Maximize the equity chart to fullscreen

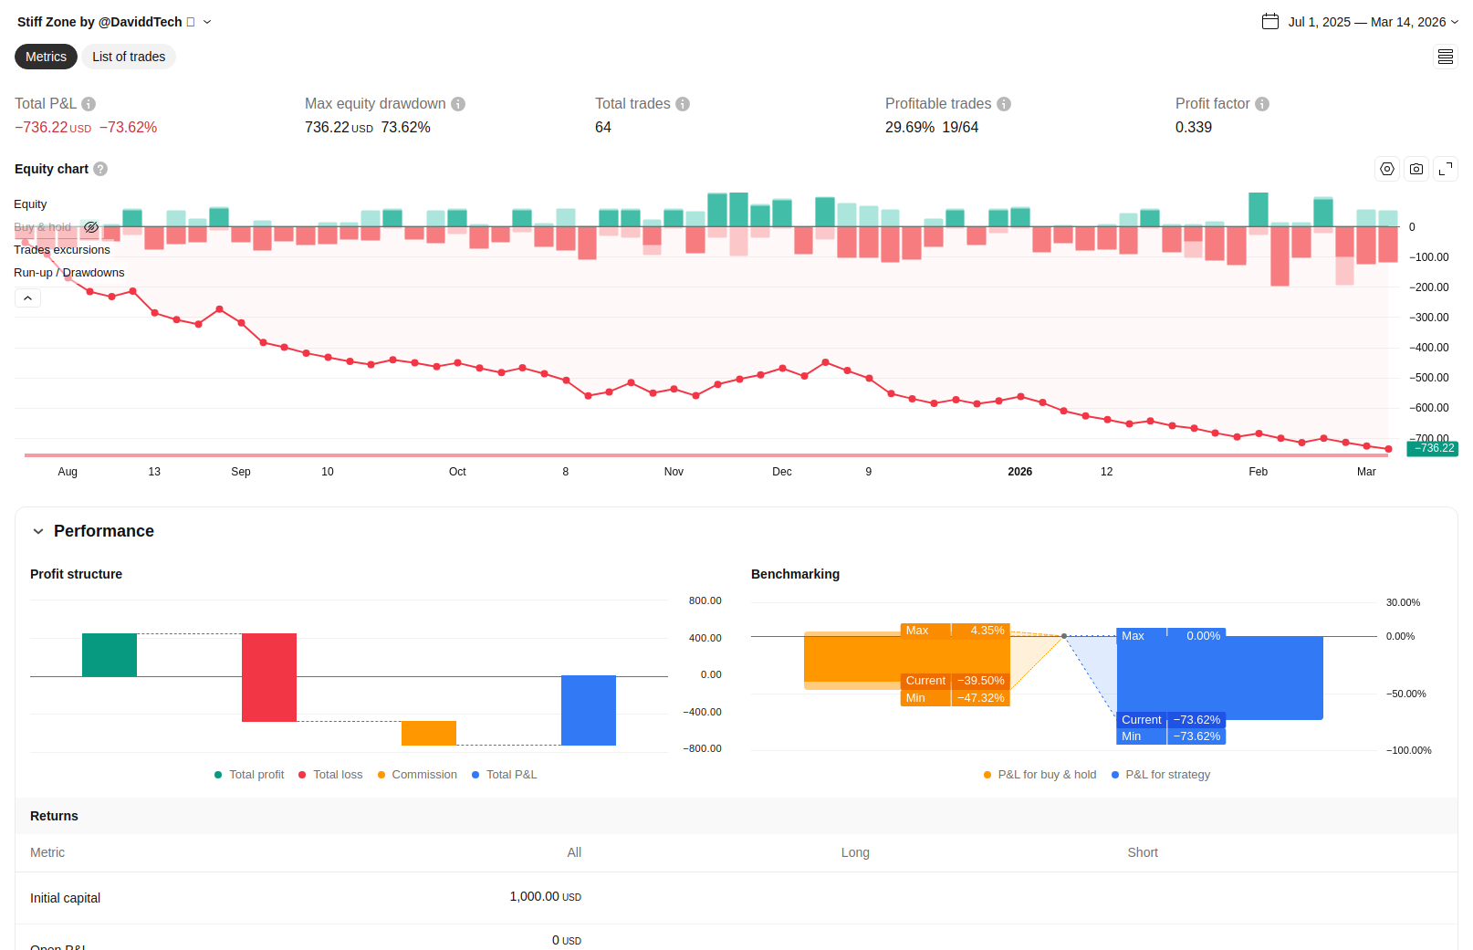1446,169
